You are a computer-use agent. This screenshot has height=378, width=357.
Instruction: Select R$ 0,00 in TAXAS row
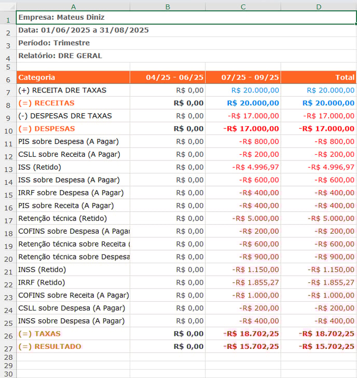pos(168,334)
